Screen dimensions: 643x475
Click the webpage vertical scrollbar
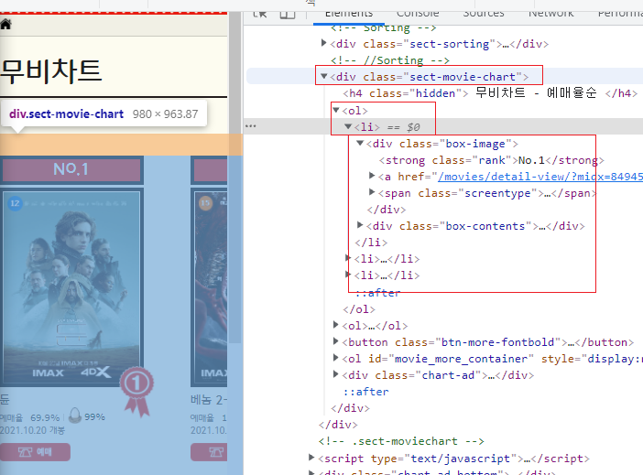pyautogui.click(x=234, y=177)
